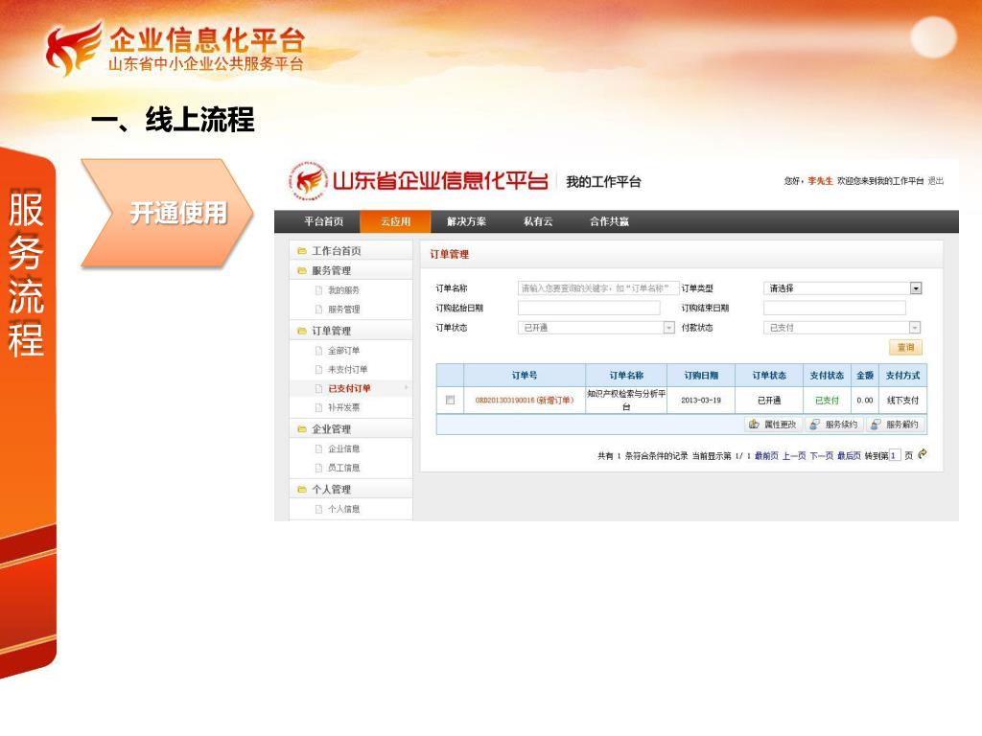Viewport: 982px width, 736px height.
Task: Collapse the 个人管理 tree section
Action: click(351, 489)
